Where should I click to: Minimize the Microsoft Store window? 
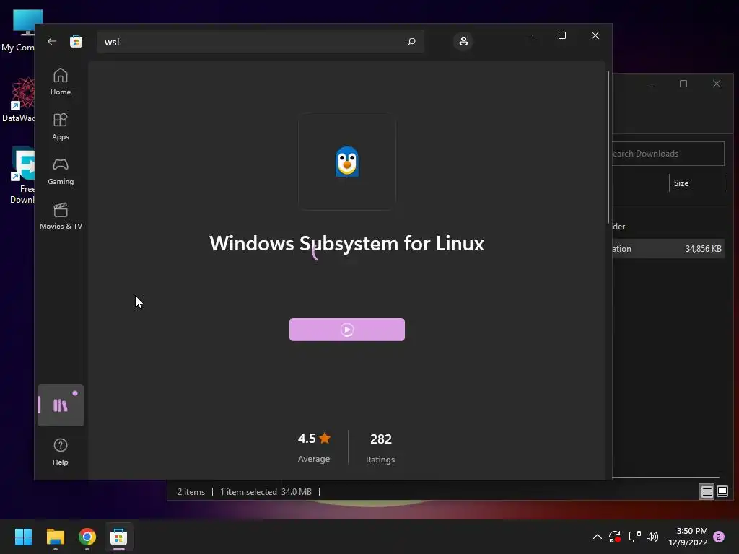pos(529,35)
